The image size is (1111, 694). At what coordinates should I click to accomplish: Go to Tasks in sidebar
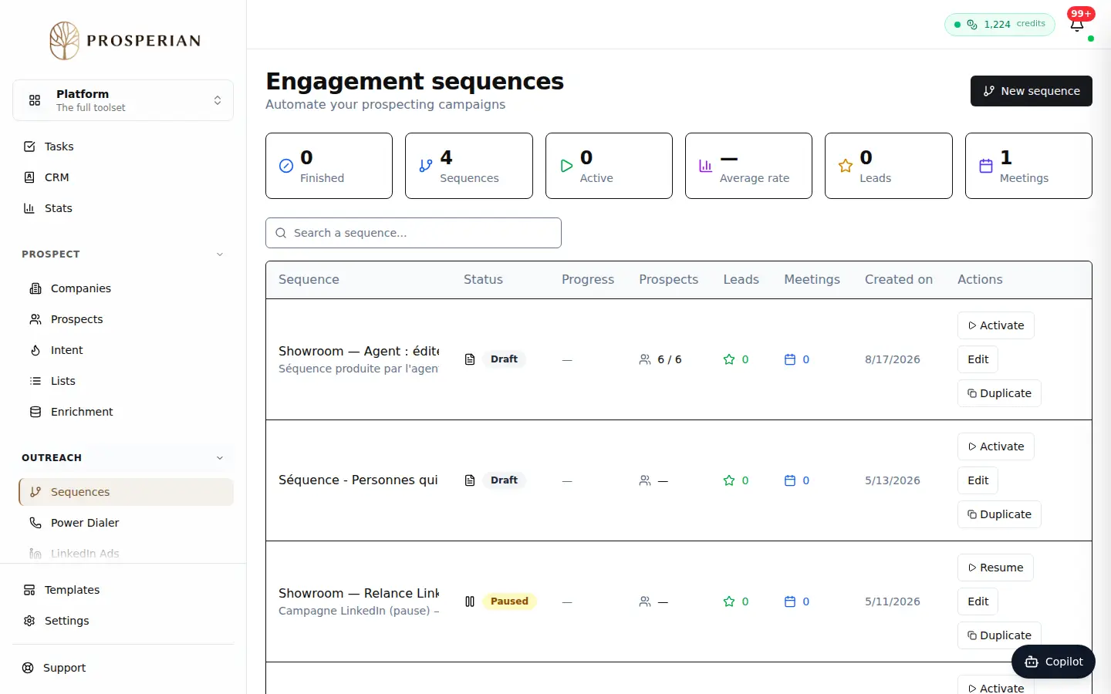click(123, 147)
